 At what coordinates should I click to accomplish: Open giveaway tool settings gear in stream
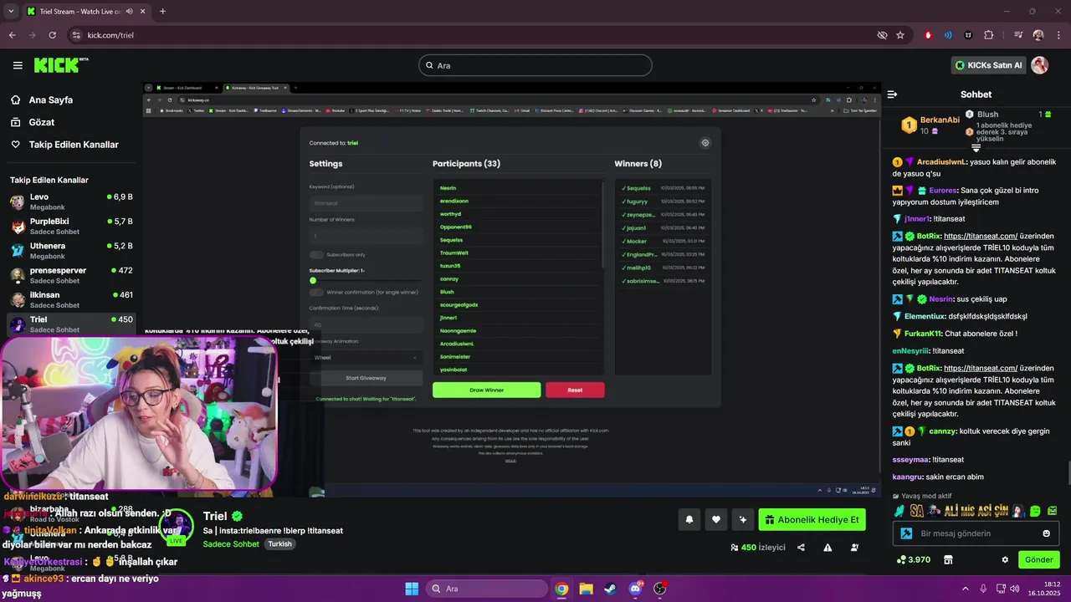point(705,143)
